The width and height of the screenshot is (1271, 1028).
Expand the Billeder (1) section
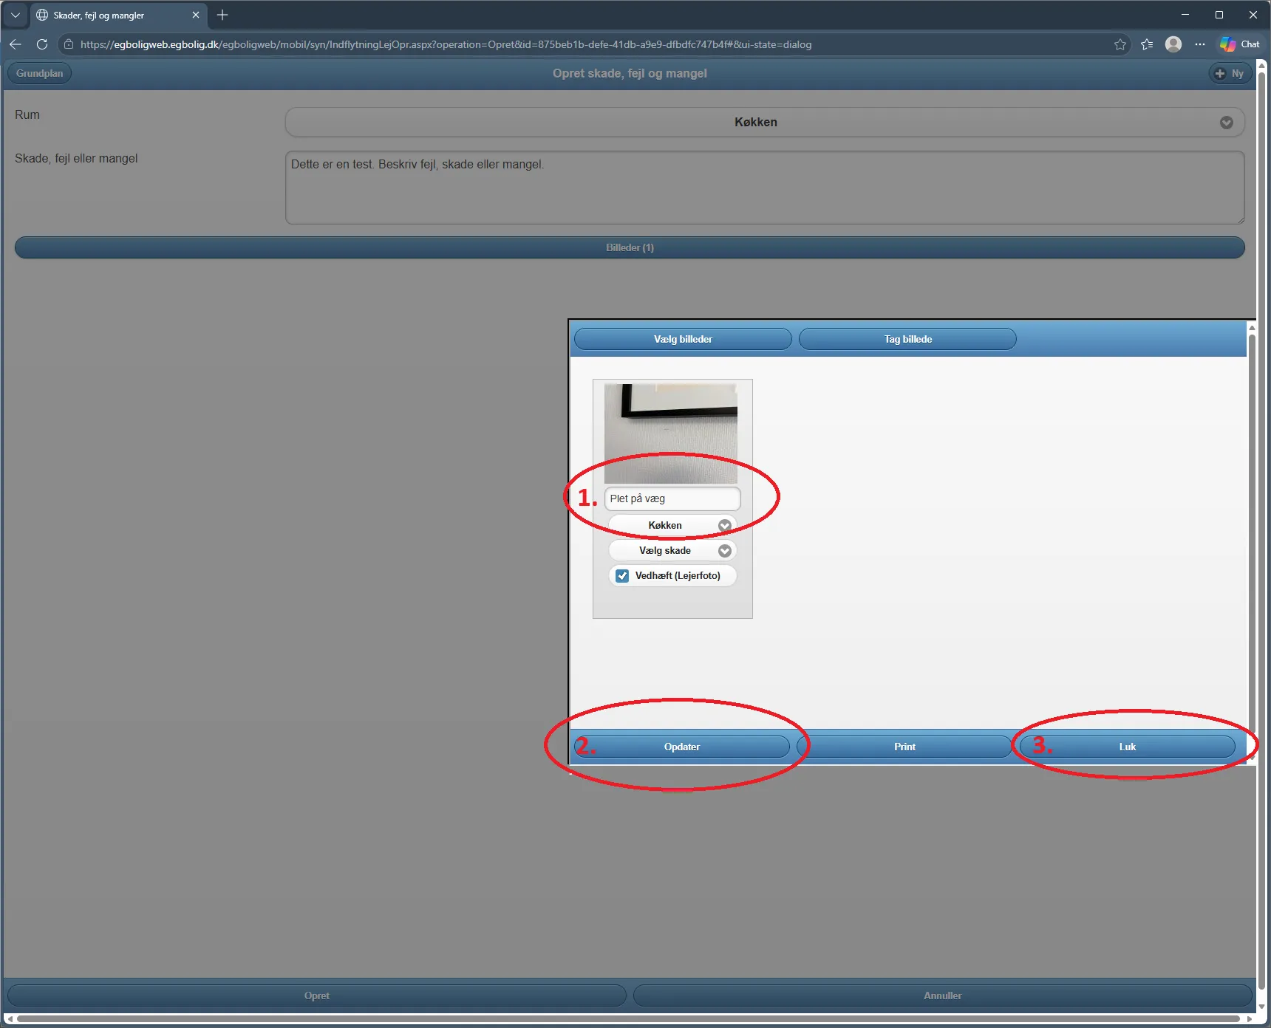(630, 247)
